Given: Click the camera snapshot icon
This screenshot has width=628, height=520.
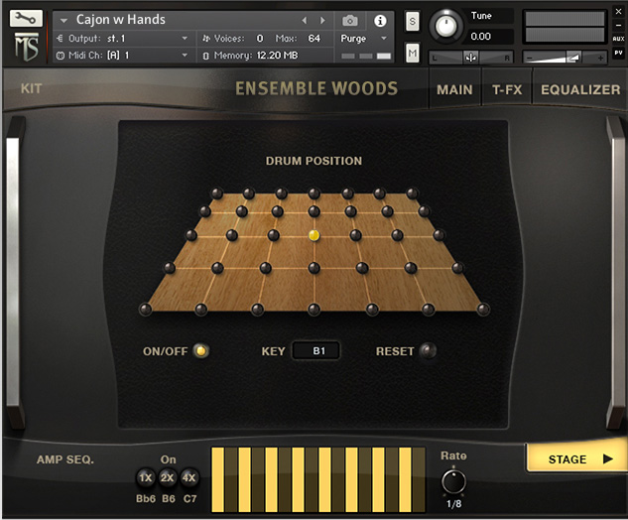Looking at the screenshot, I should (x=350, y=21).
